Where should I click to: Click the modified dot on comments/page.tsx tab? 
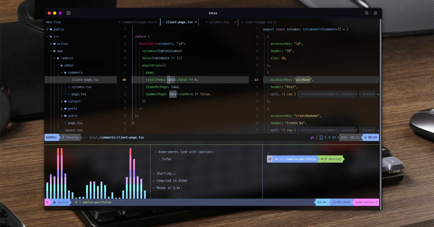pos(119,22)
